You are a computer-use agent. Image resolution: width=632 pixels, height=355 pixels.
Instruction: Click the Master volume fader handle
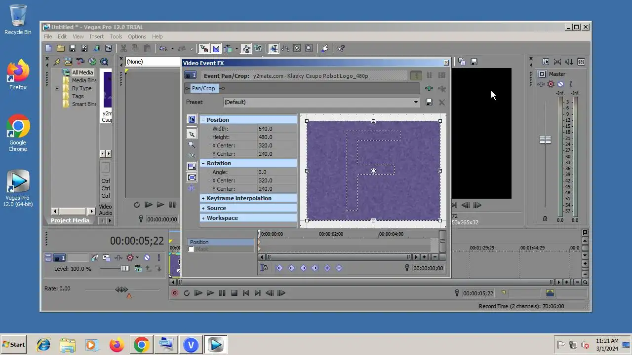tap(545, 140)
